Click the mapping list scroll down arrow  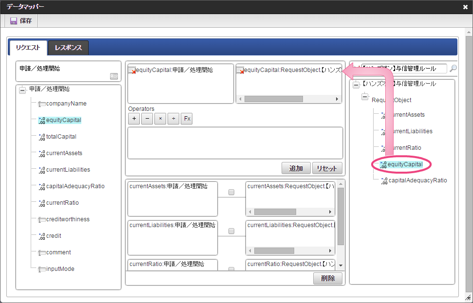coord(341,266)
